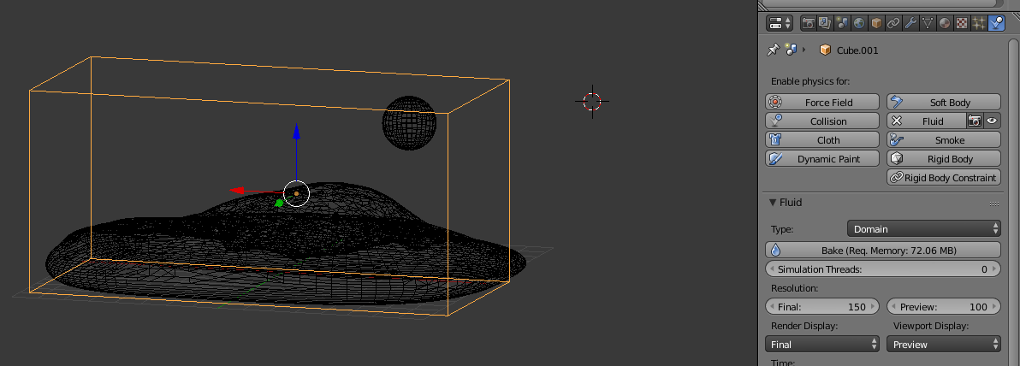
Task: Open the Viewport Display dropdown set to Preview
Action: point(943,345)
